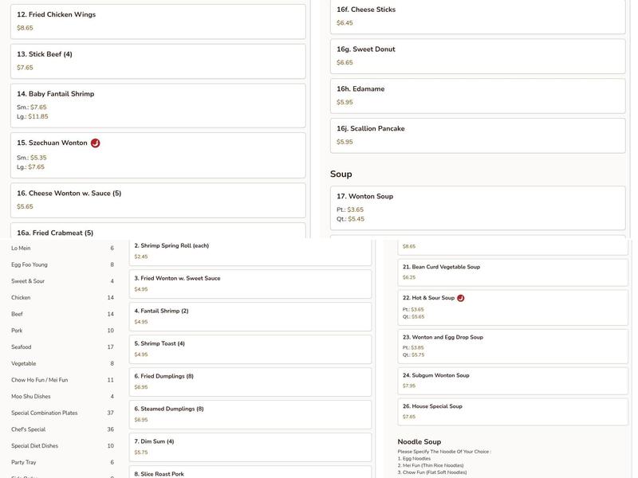Select the Party Tray category
Screen dimensions: 638x478
point(24,463)
